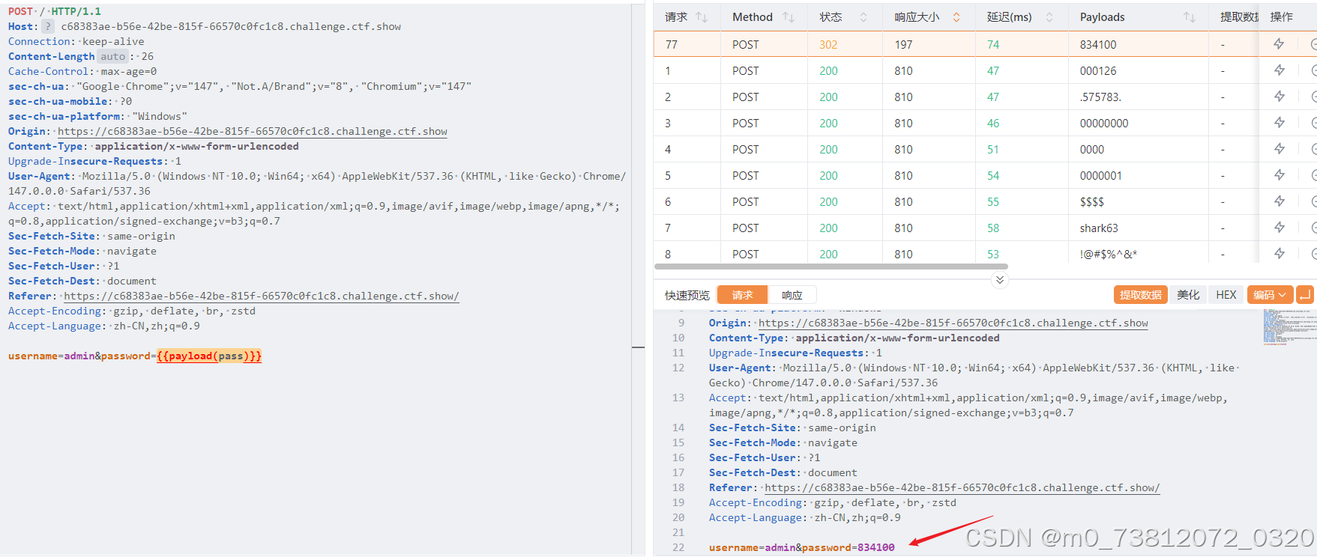Image resolution: width=1317 pixels, height=560 pixels.
Task: Click lightning action icon for payload .575783.
Action: (x=1279, y=97)
